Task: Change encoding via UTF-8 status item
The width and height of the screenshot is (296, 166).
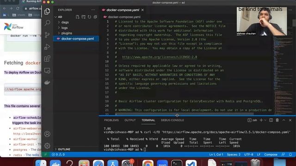Action: (249, 154)
